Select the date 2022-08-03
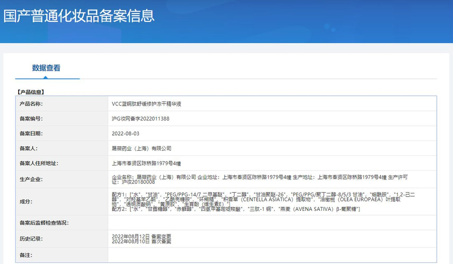This screenshot has width=453, height=264. coord(125,134)
